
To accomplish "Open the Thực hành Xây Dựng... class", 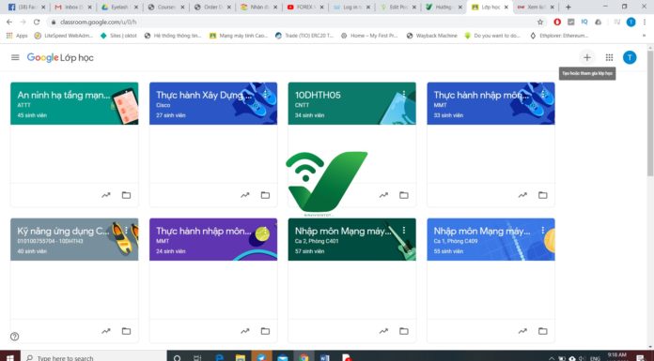I will (204, 95).
